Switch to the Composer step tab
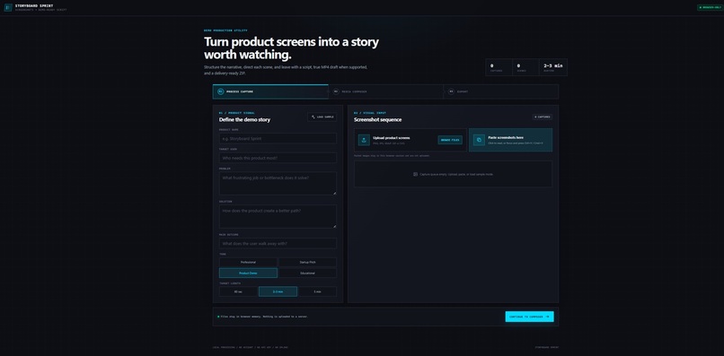Viewport: 724px width, 356px height. point(386,91)
